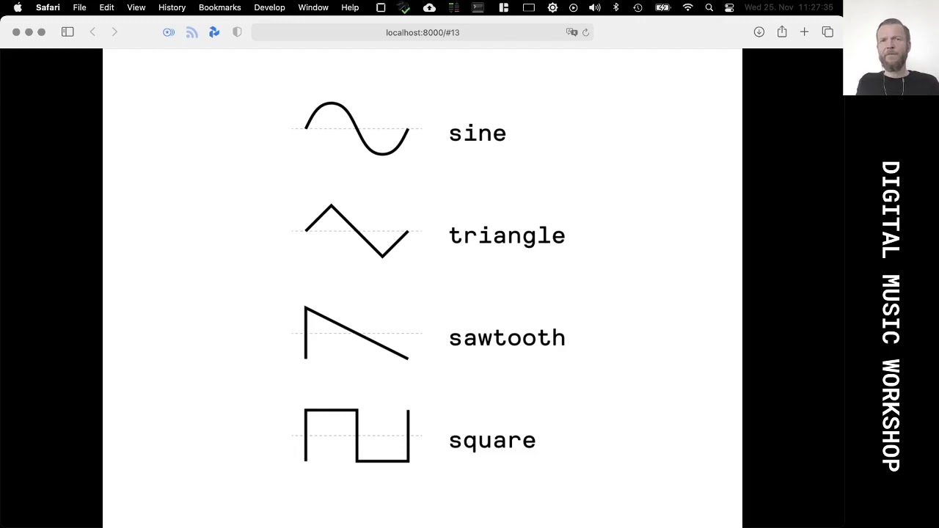The image size is (939, 528).
Task: Open the Edit menu
Action: pos(106,7)
